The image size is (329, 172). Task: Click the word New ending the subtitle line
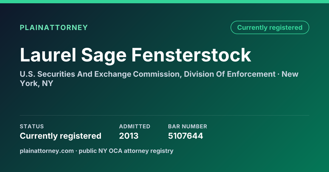click(x=290, y=74)
